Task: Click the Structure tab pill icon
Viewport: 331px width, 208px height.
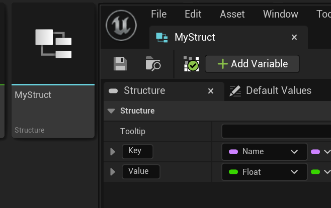Action: tap(114, 91)
